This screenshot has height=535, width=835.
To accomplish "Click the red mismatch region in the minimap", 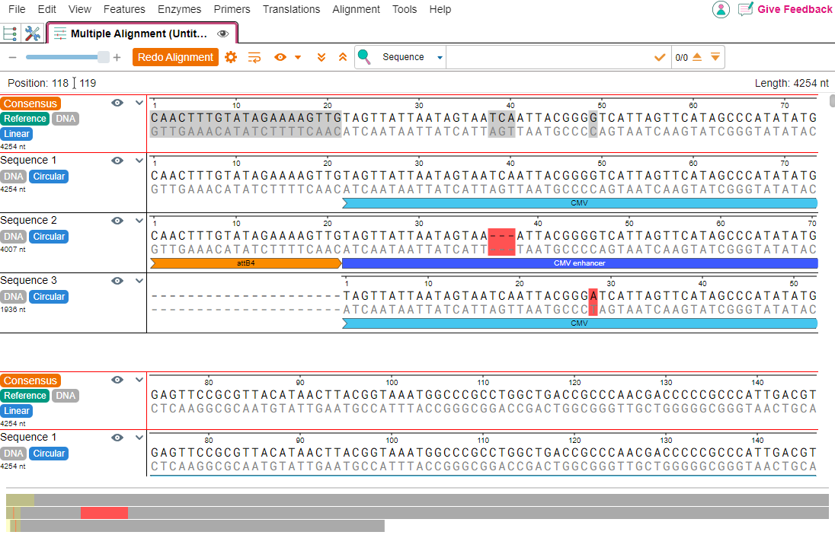I will (x=104, y=513).
